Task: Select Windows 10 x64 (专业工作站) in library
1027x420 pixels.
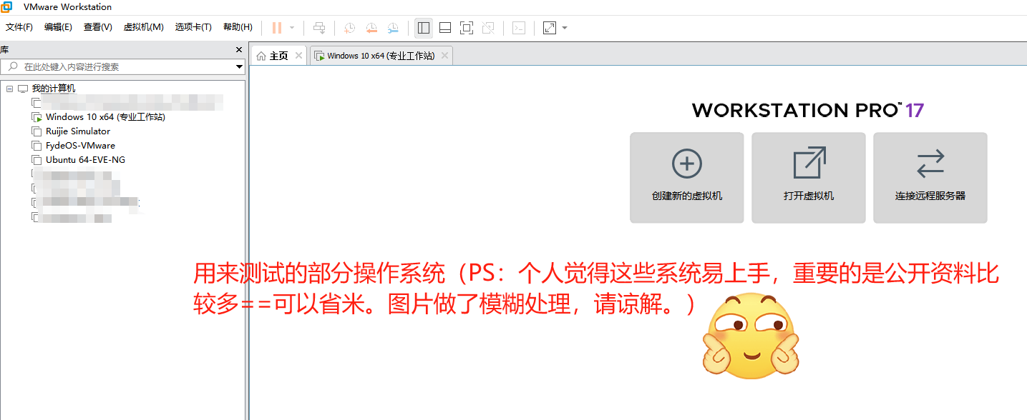Action: point(105,117)
